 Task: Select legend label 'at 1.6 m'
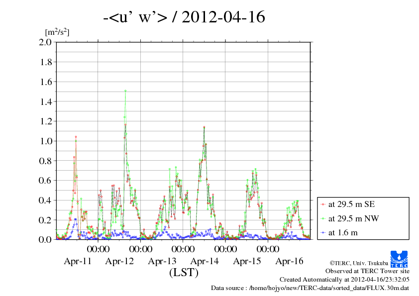(x=343, y=233)
